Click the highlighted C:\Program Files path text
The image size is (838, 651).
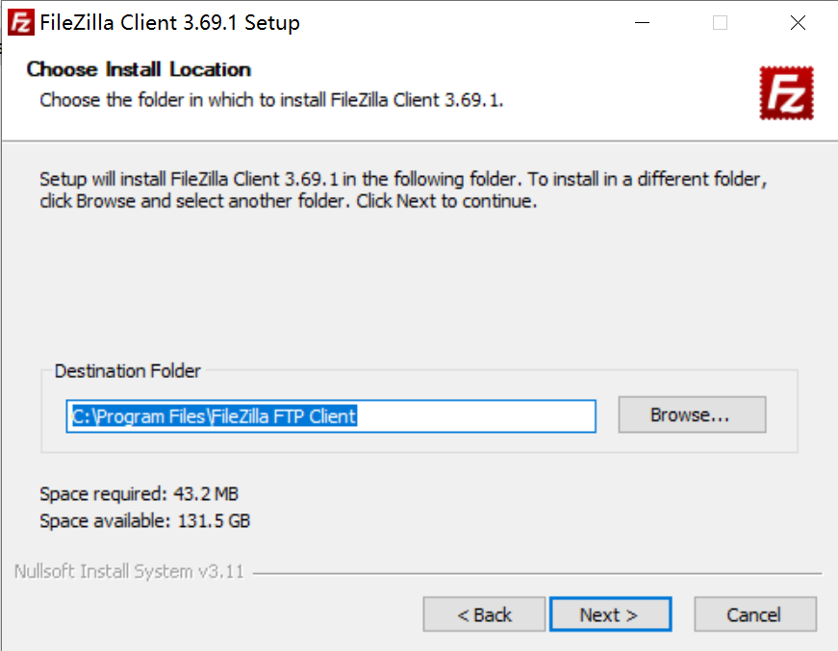(215, 416)
